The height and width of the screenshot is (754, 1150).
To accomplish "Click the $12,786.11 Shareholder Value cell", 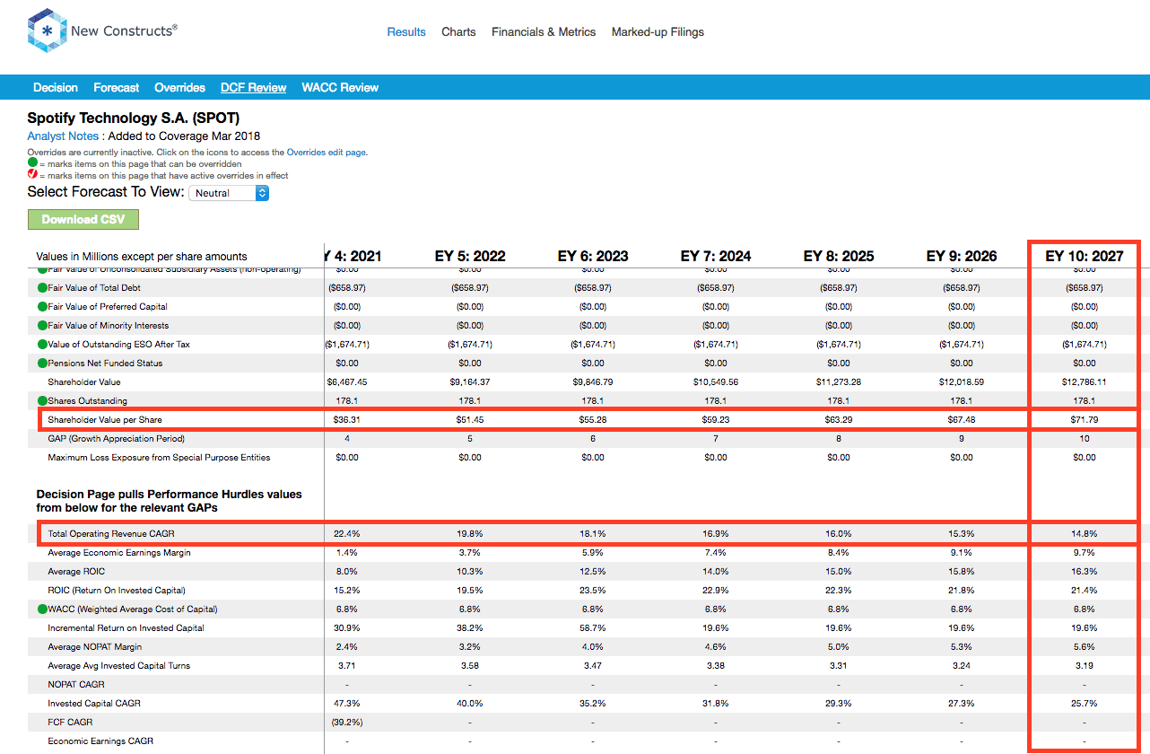I will click(1085, 382).
